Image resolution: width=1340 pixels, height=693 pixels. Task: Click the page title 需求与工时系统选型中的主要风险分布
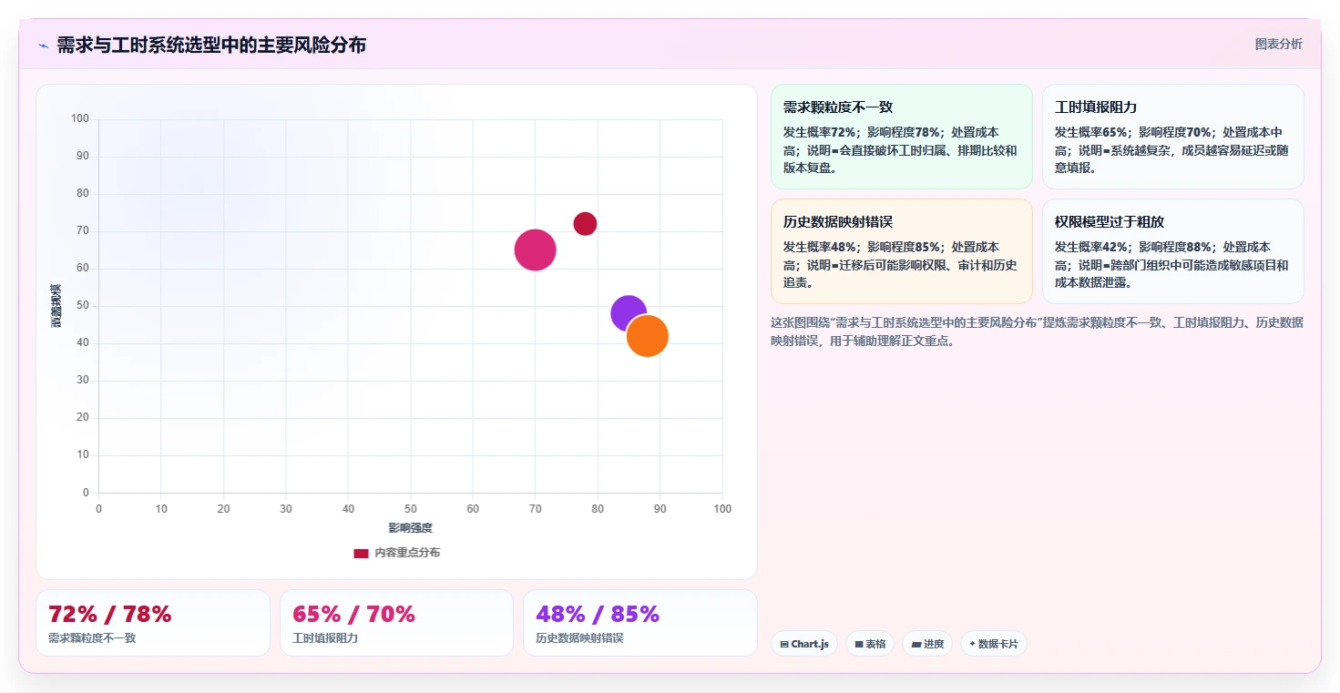(x=211, y=45)
